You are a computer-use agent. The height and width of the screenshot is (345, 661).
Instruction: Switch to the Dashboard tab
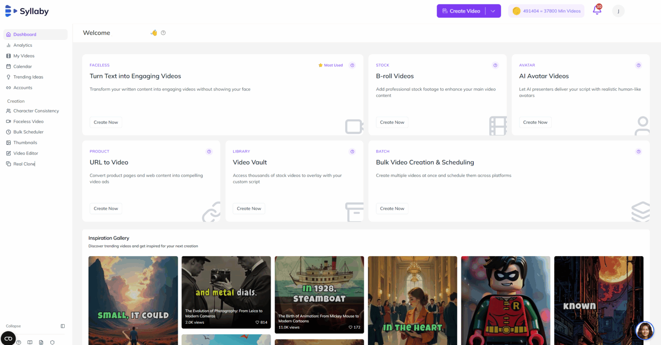pyautogui.click(x=25, y=34)
